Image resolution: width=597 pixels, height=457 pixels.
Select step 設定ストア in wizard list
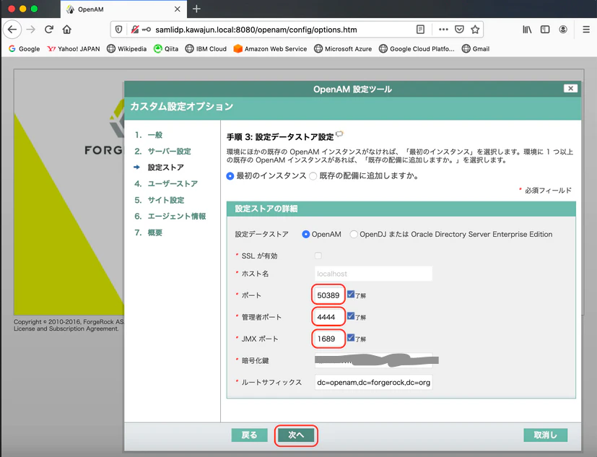click(x=165, y=167)
